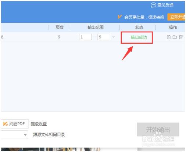Viewport: 186px width, 152px height.
Task: Click the 操作 column header
Action: [x=173, y=27]
